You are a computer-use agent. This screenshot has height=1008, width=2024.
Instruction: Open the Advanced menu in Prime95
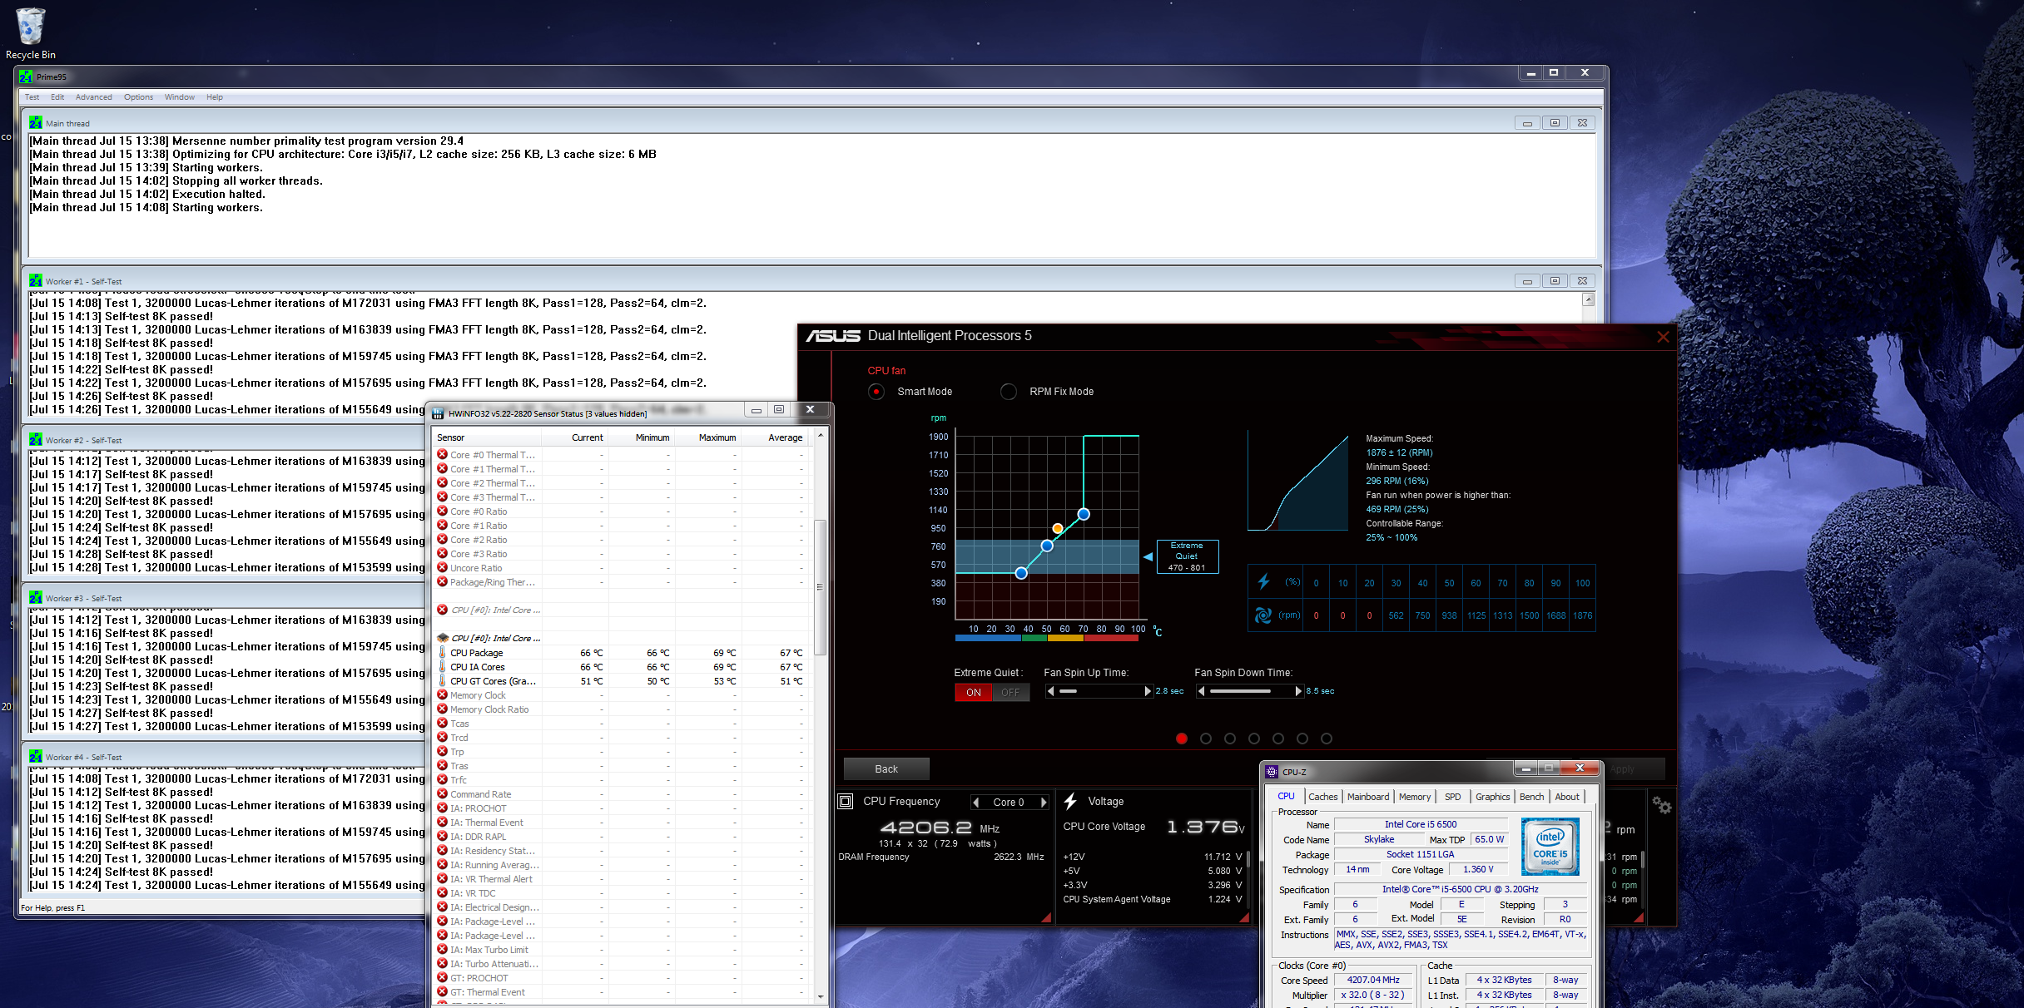pyautogui.click(x=93, y=96)
